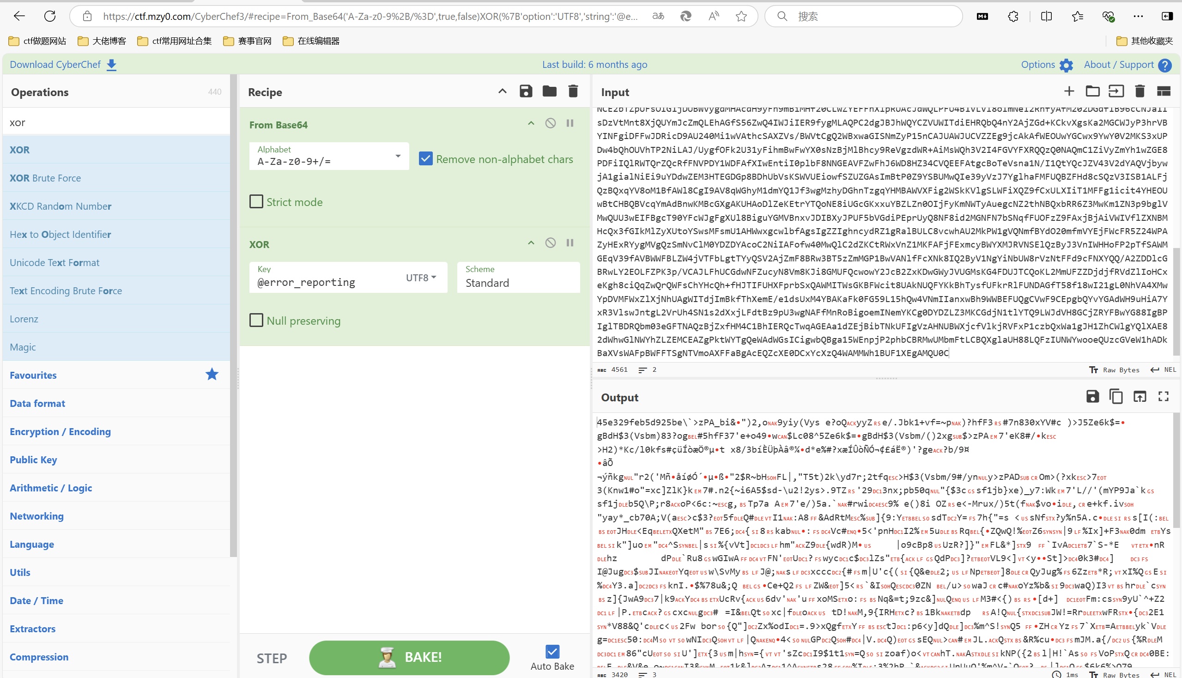
Task: Enable Strict mode checkbox
Action: (256, 202)
